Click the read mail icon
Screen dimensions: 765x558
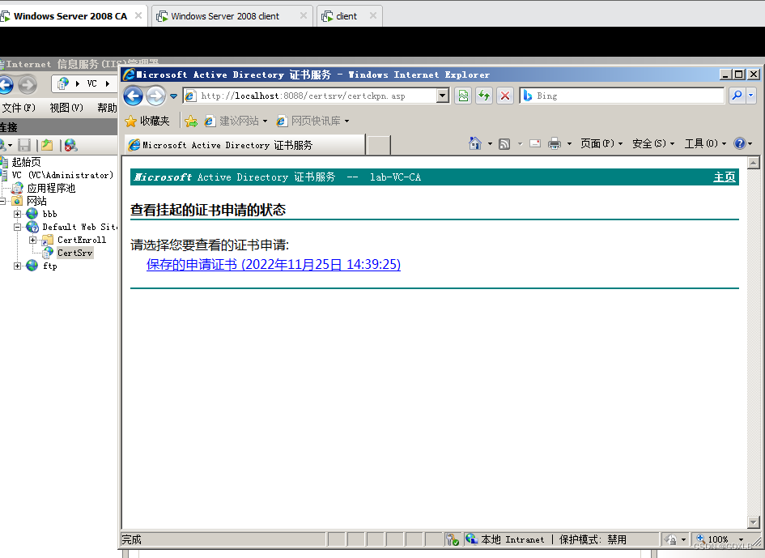click(x=535, y=143)
